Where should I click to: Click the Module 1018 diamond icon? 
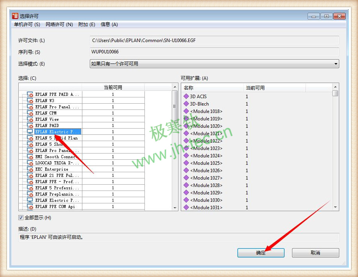[x=186, y=111]
